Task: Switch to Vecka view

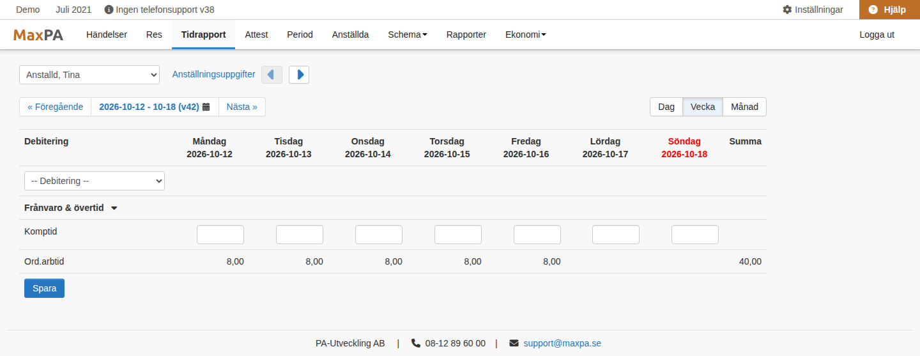Action: point(703,107)
